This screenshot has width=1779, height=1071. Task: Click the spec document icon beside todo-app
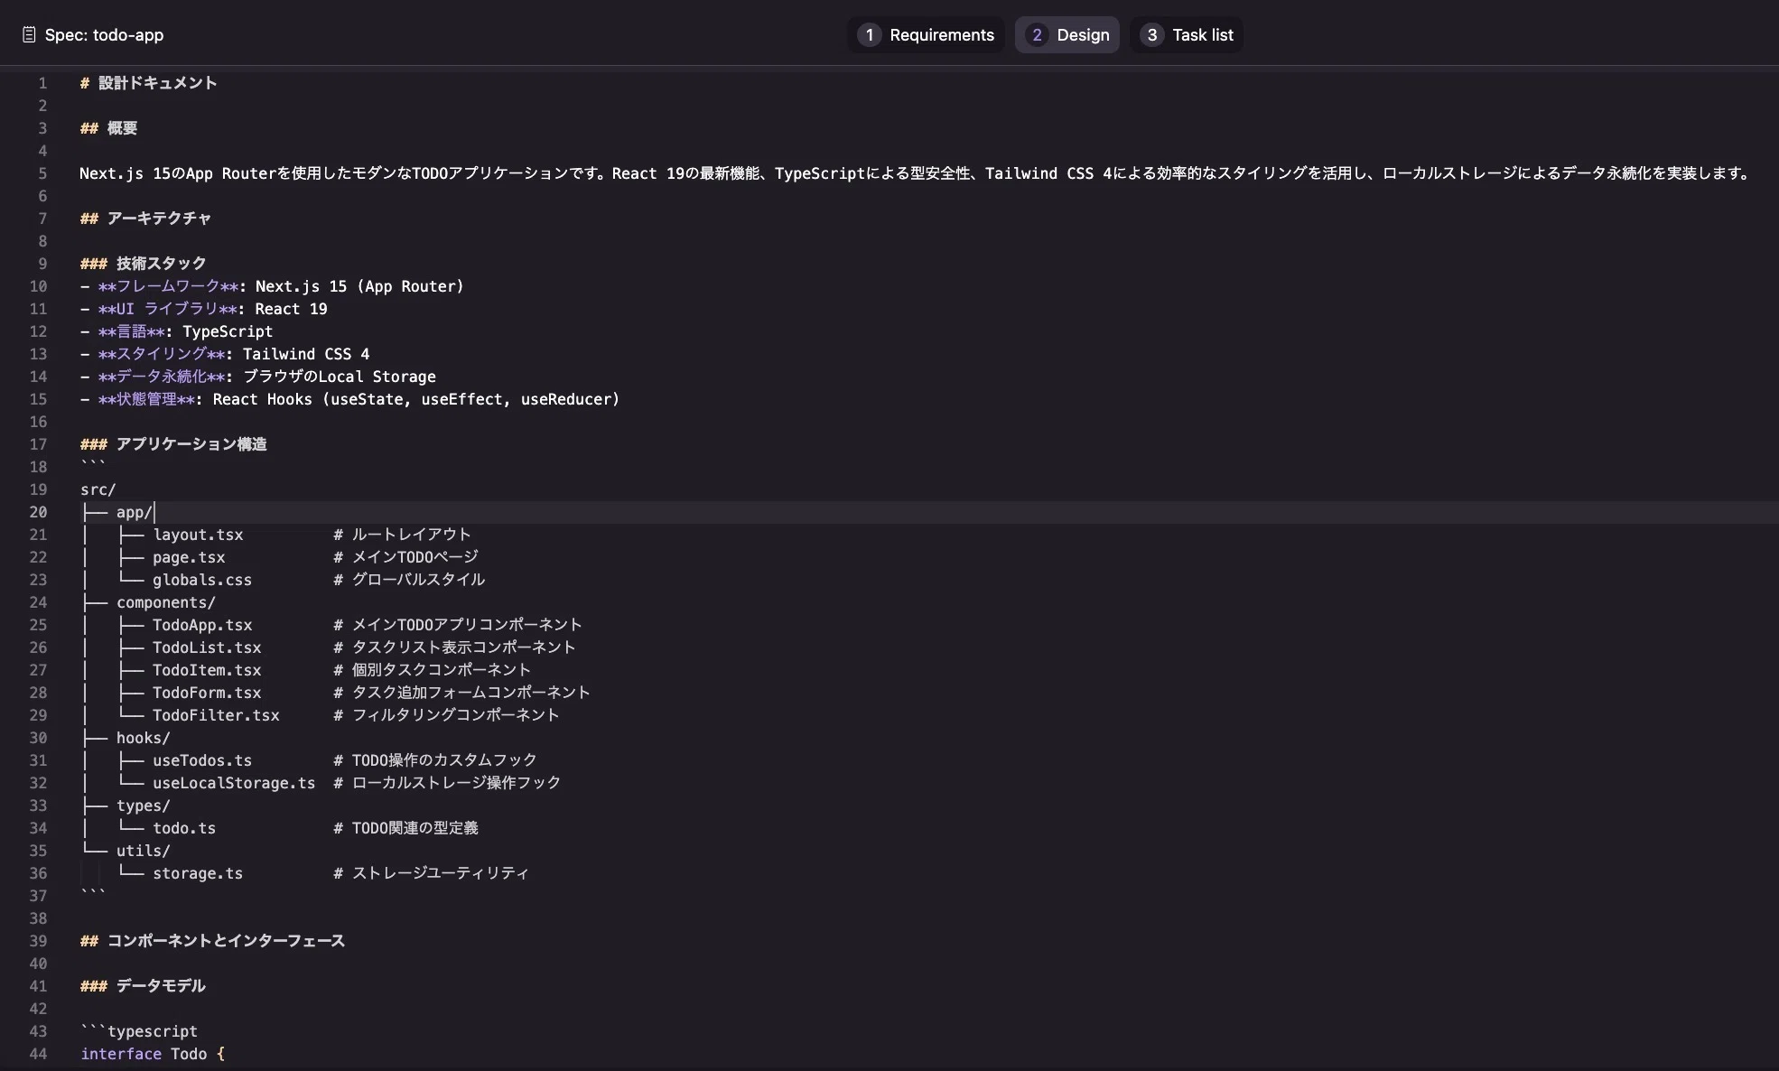coord(28,35)
